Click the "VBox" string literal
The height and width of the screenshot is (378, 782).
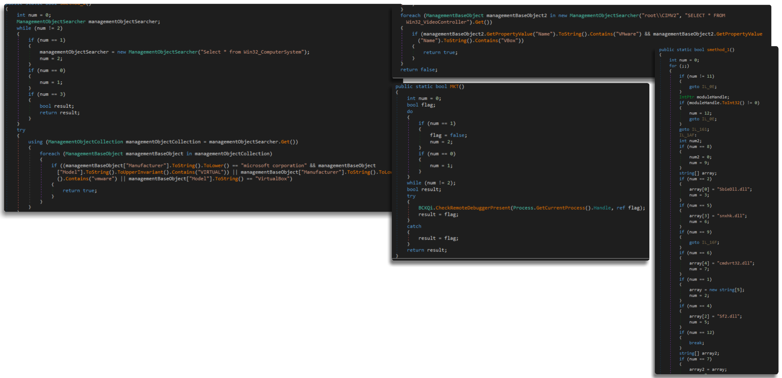[511, 40]
